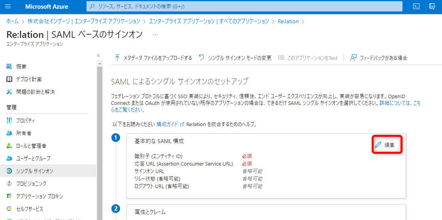Open デプロイ計画 in the sidebar
442x220 pixels.
pyautogui.click(x=29, y=79)
